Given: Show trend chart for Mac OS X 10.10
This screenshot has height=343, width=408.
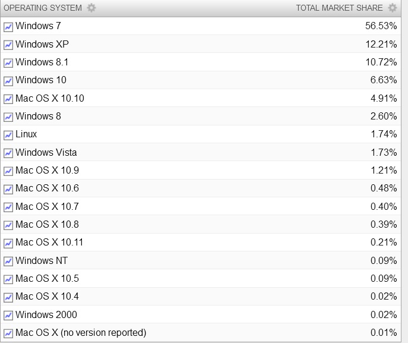Looking at the screenshot, I should click(8, 99).
